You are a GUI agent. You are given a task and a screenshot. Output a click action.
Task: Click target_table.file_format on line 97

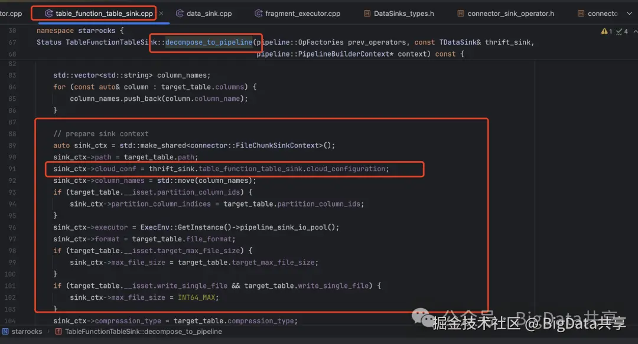pos(182,239)
